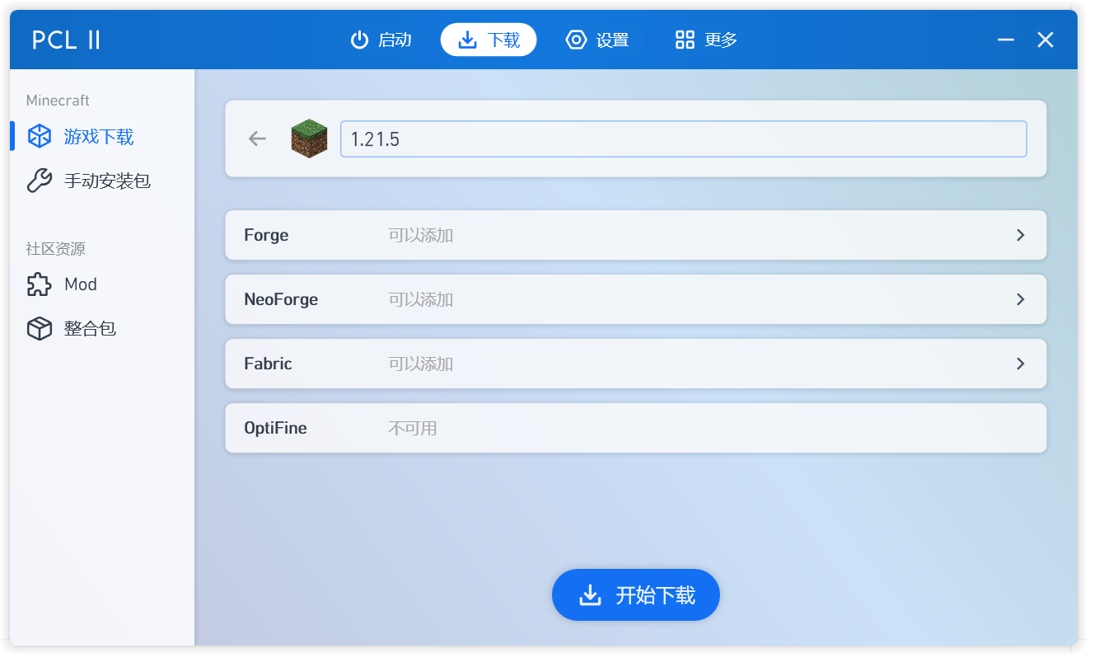
Task: Select 游戏下载 in the sidebar
Action: pos(102,137)
